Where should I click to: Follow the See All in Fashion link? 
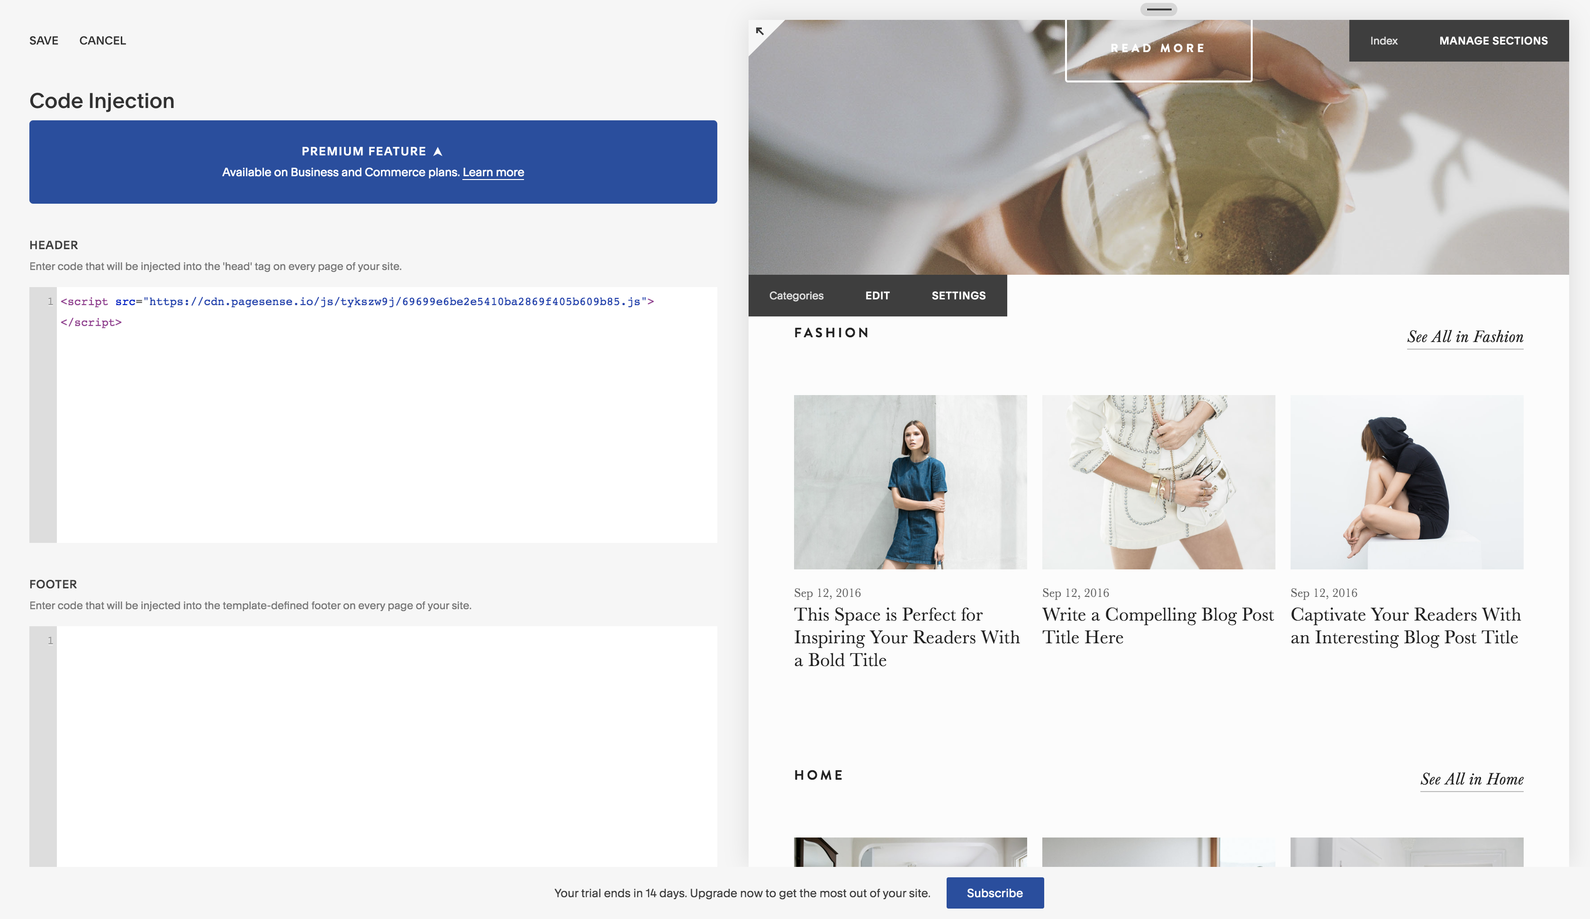(x=1464, y=337)
